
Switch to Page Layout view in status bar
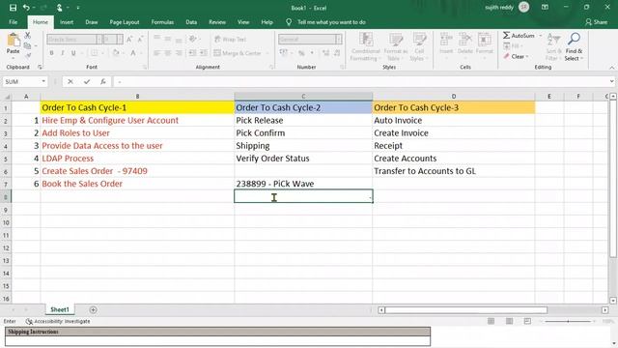point(509,321)
